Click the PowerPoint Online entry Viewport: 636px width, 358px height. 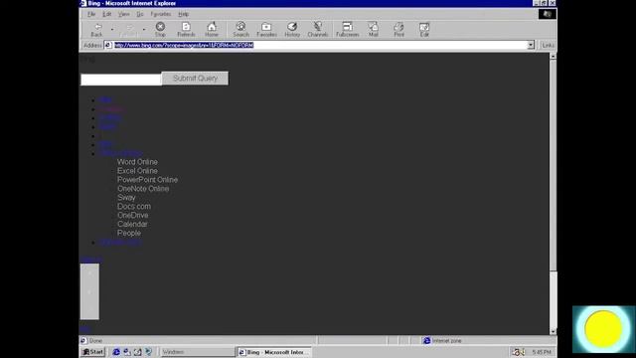click(x=148, y=180)
